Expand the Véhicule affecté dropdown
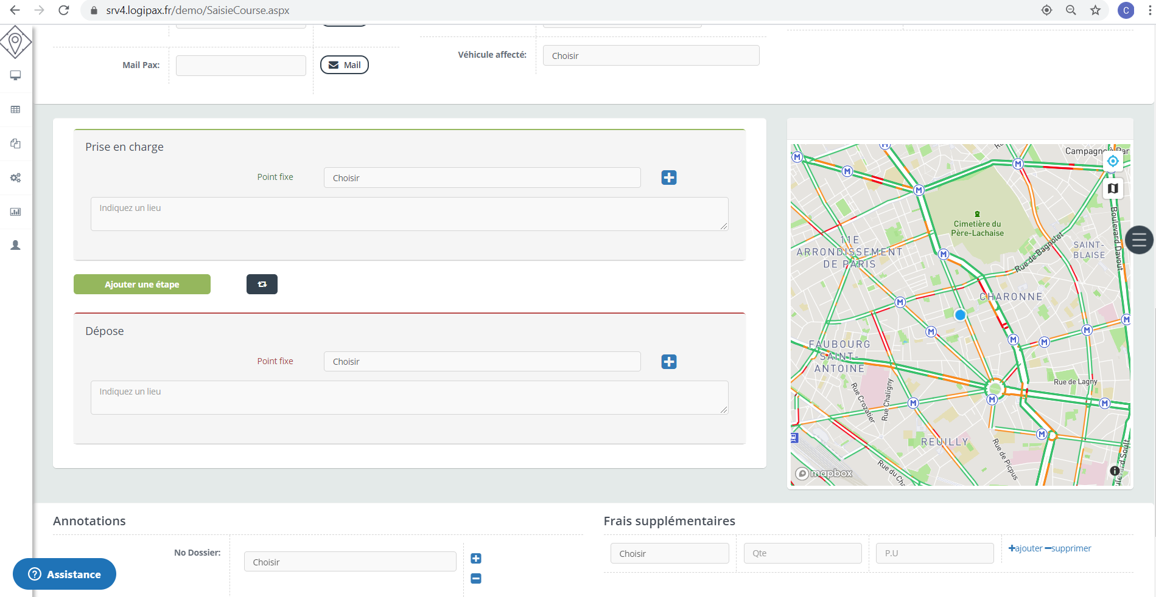Screen dimensions: 1156x597 point(651,56)
